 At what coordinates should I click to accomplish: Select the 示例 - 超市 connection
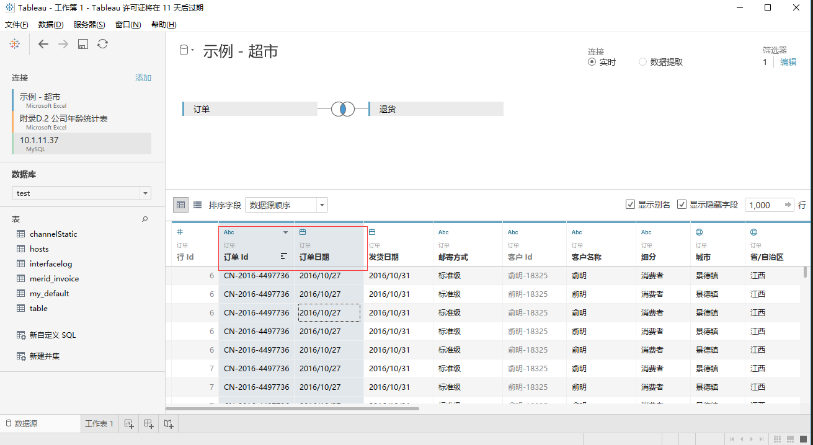81,100
